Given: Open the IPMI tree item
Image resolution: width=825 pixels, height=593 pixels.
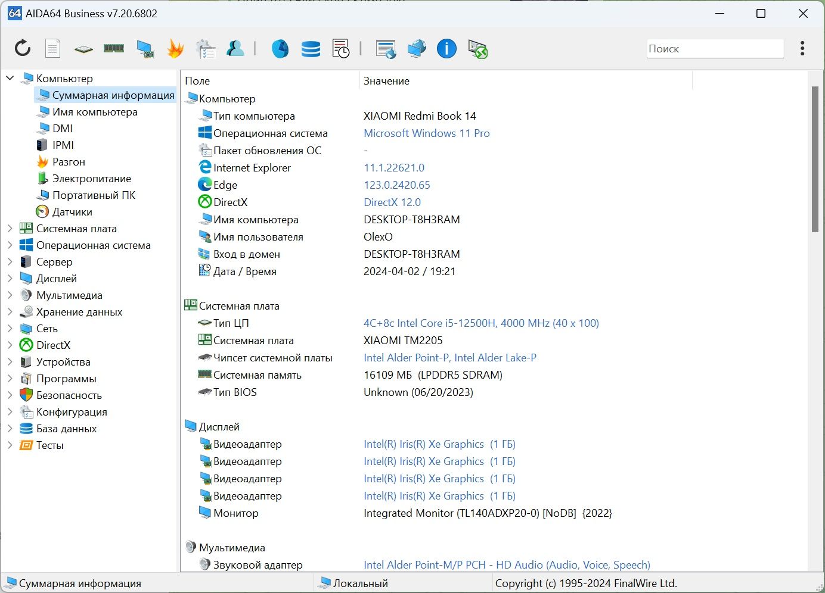Looking at the screenshot, I should click(55, 145).
